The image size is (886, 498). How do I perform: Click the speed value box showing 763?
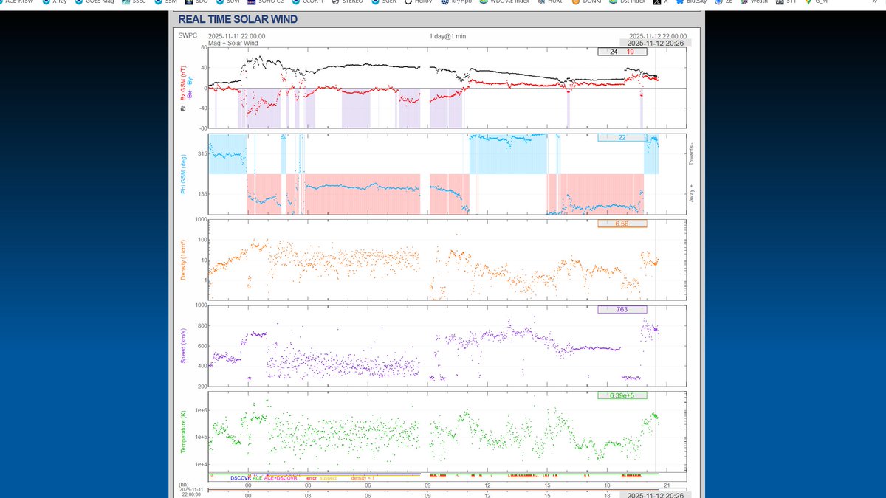click(622, 310)
